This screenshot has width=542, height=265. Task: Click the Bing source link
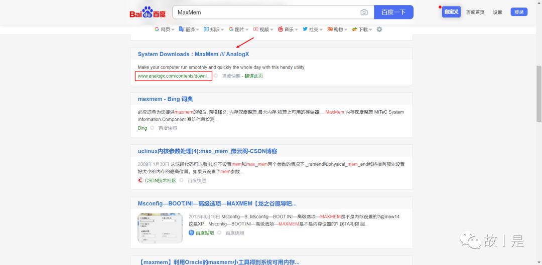(142, 128)
